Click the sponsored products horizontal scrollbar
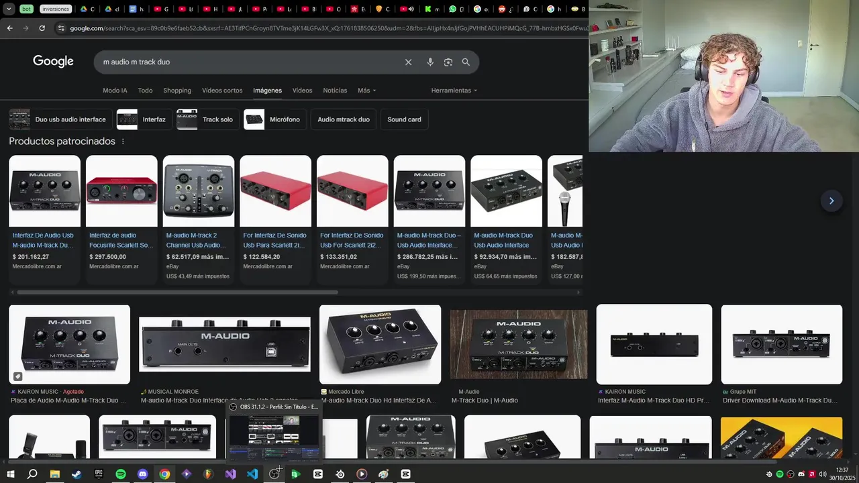Viewport: 859px width, 483px height. [178, 292]
